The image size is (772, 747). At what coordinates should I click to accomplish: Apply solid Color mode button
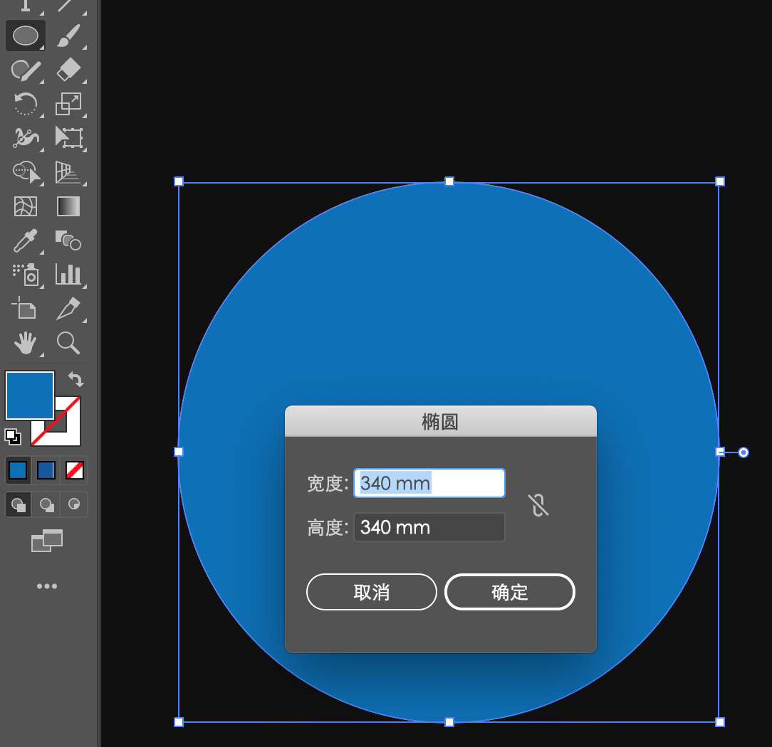tap(19, 471)
